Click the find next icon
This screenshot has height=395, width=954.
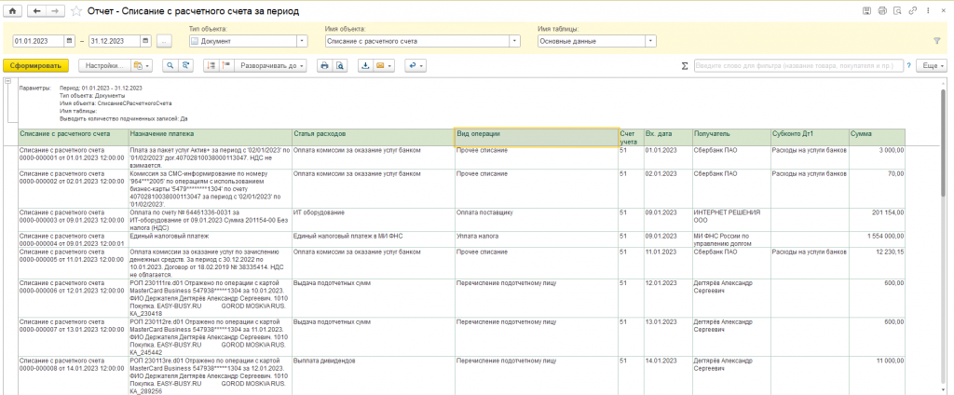click(x=184, y=66)
